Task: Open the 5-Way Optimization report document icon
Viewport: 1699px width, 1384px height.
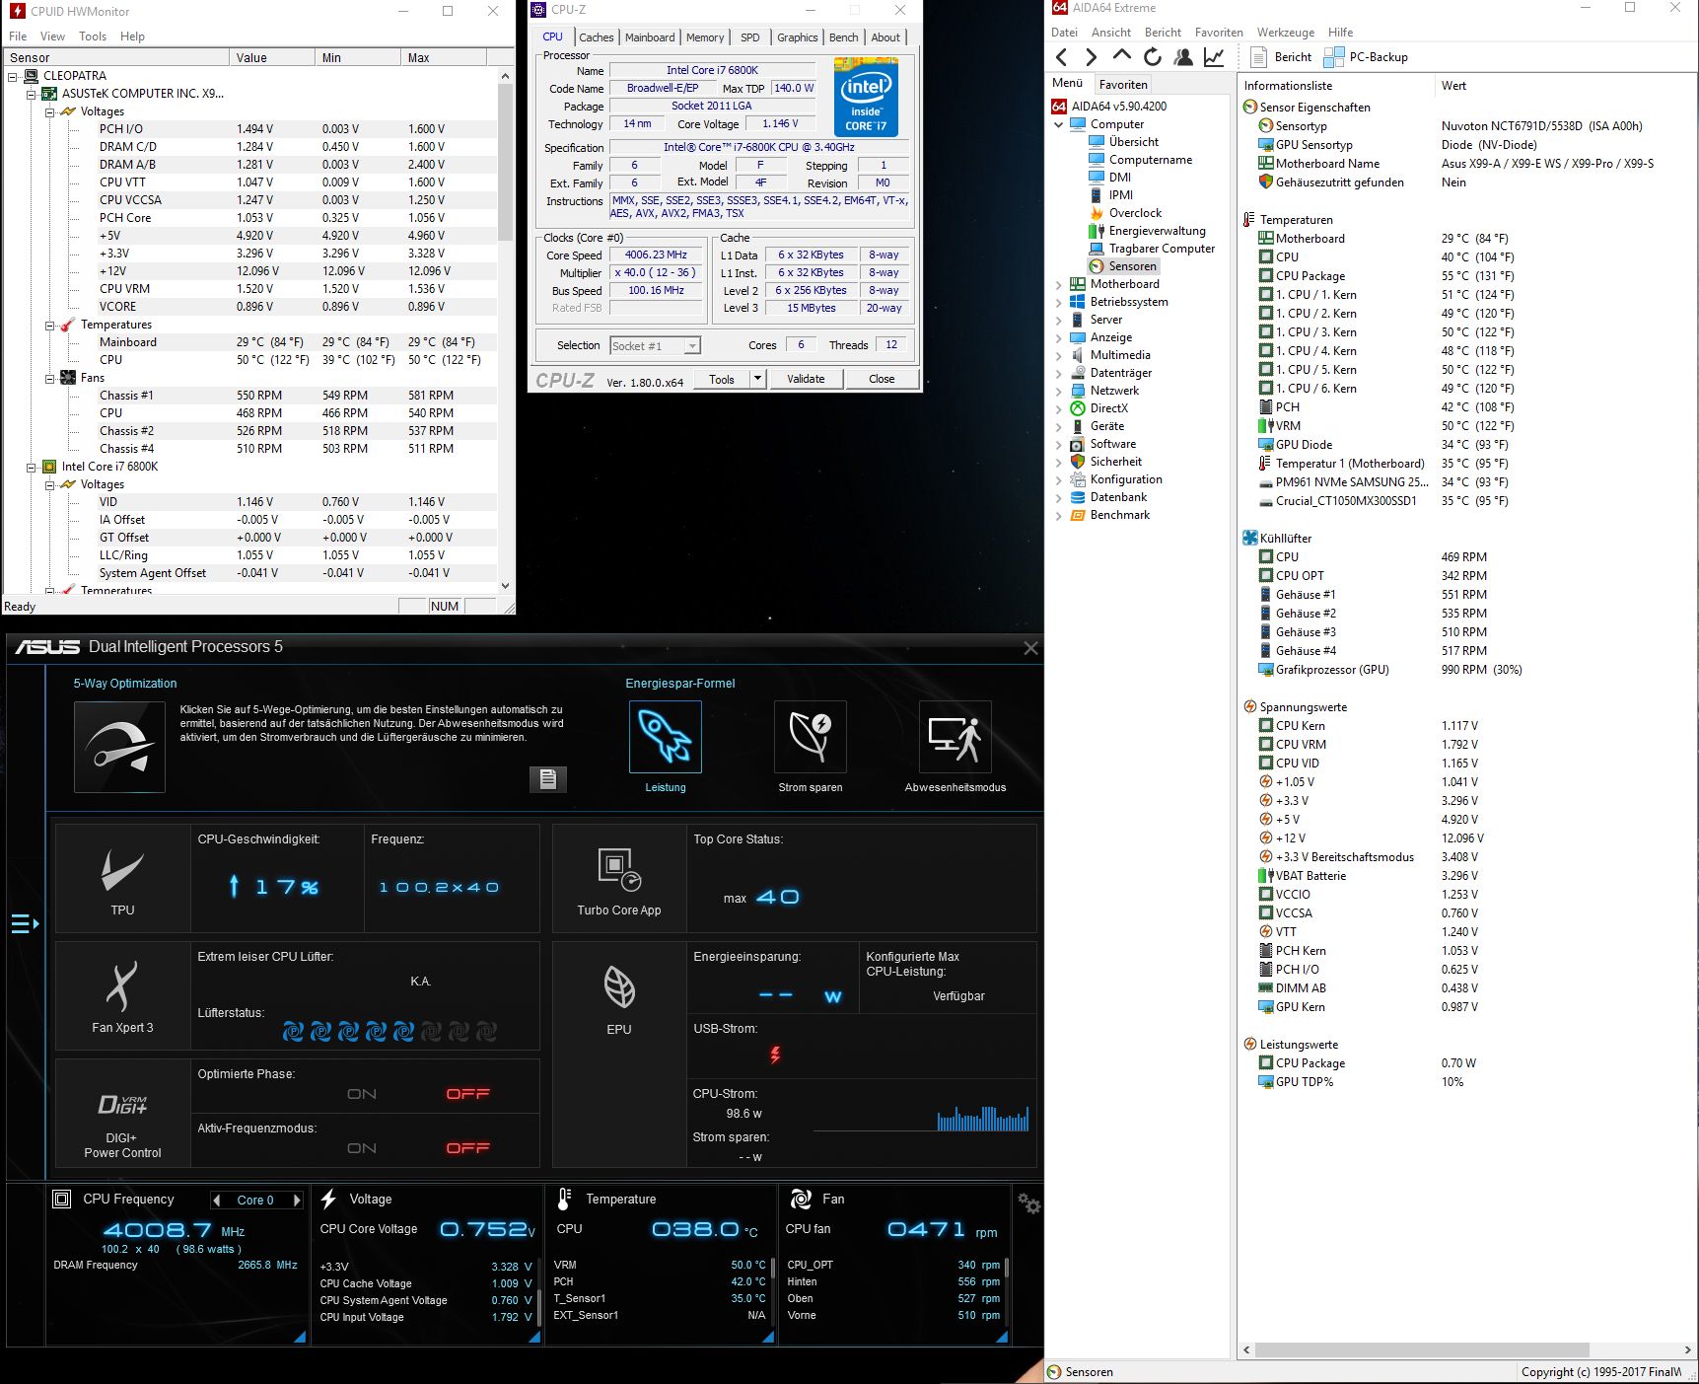Action: pyautogui.click(x=548, y=779)
